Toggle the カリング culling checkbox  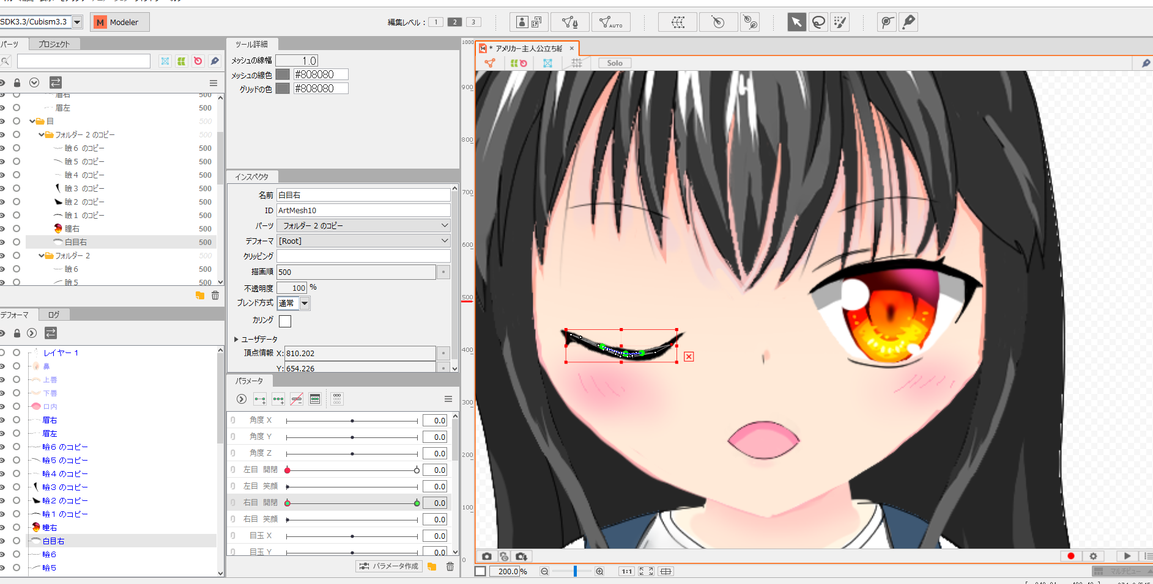[285, 321]
